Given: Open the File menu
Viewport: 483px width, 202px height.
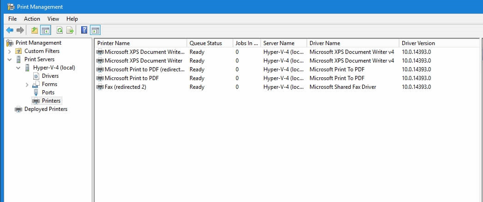Looking at the screenshot, I should pos(12,19).
